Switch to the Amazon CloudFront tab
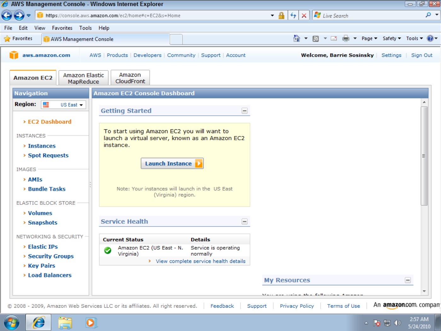Image resolution: width=441 pixels, height=331 pixels. tap(130, 78)
